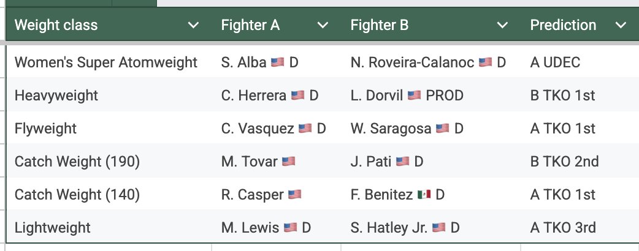Click the flag icon beside M. Tovar
The height and width of the screenshot is (251, 639).
(x=288, y=162)
